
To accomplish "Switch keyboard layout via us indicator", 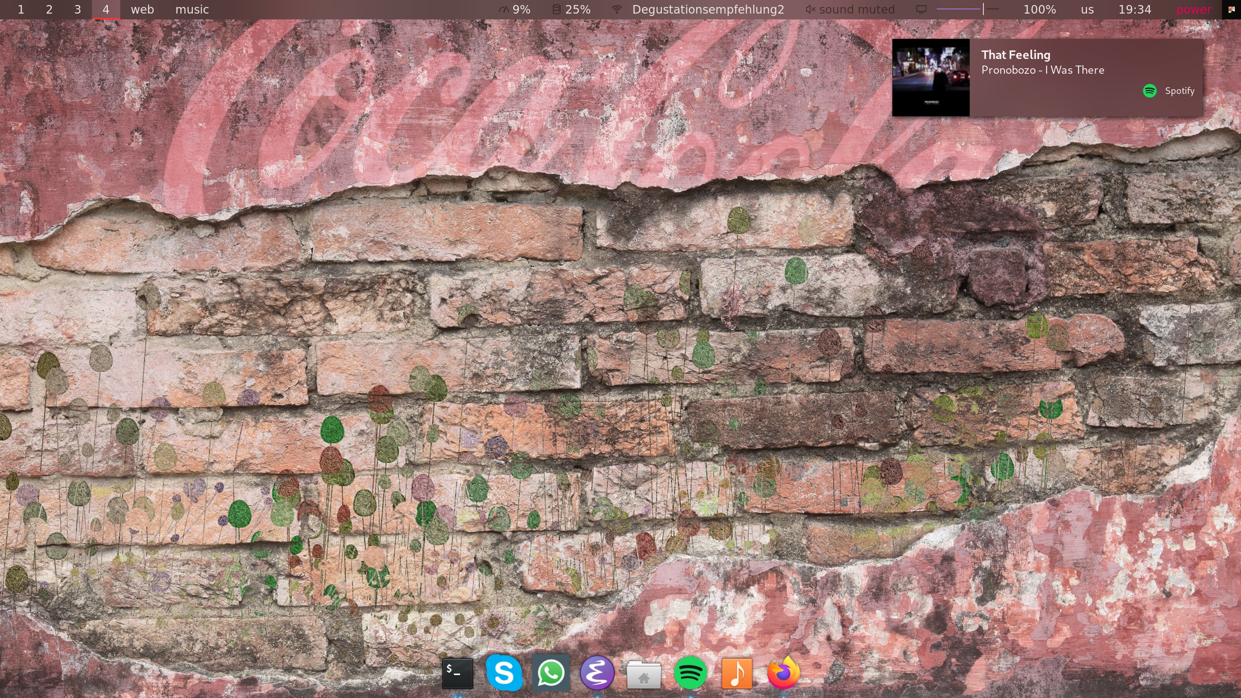I will point(1087,9).
